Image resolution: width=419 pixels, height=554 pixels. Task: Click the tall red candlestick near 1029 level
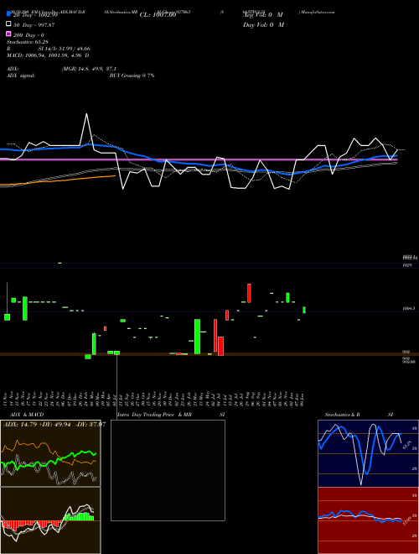click(249, 293)
